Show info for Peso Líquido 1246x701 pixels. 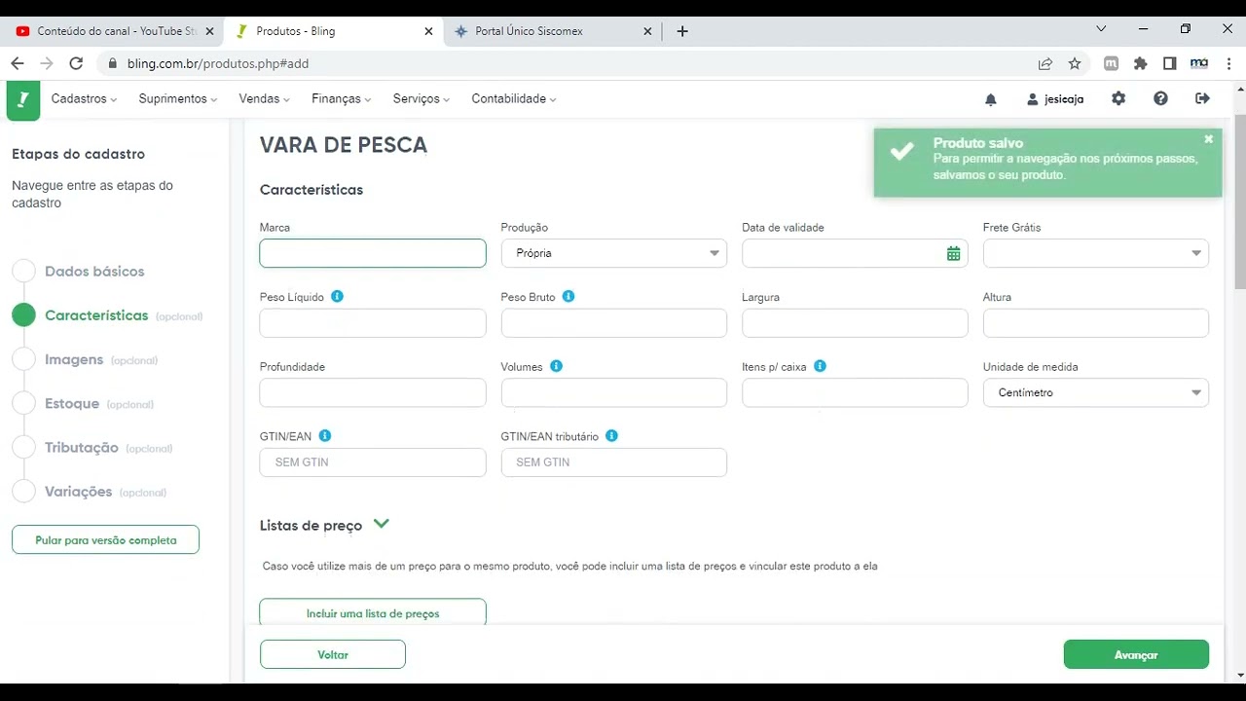tap(337, 296)
